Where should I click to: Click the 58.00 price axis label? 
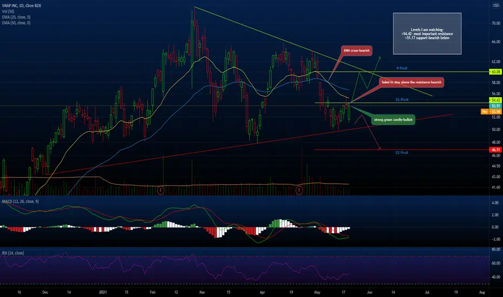495,83
